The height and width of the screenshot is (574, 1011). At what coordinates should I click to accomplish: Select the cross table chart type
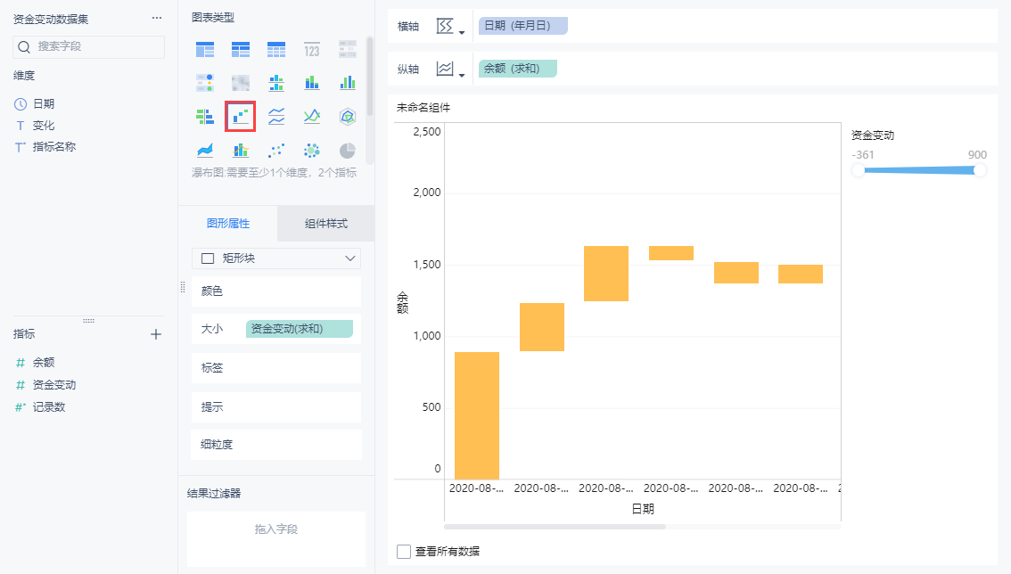coord(241,50)
